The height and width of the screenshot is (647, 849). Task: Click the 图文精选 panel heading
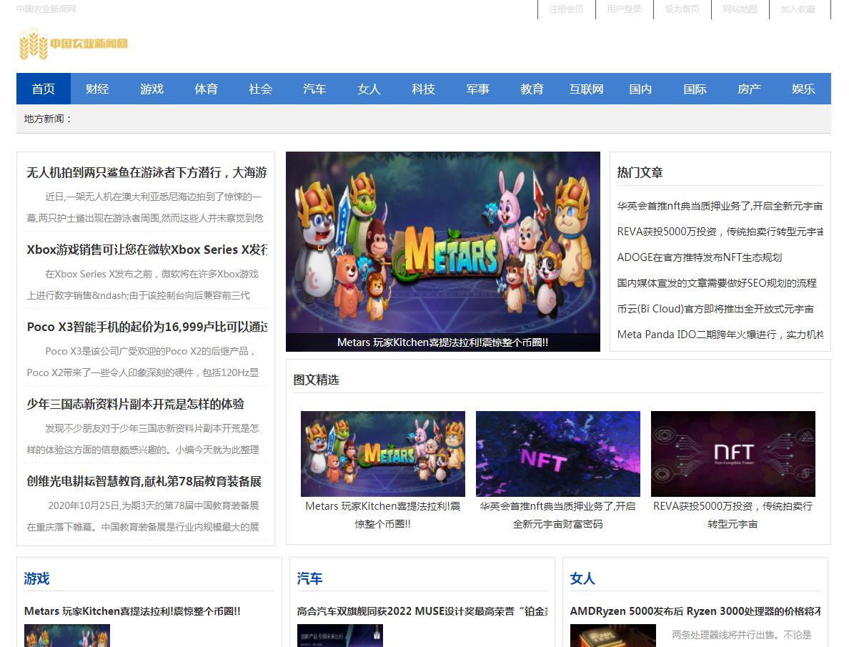point(316,380)
